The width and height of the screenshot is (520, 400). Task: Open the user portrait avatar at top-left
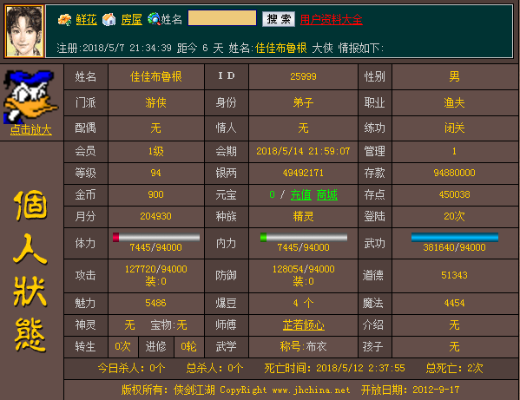click(x=24, y=31)
